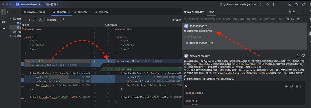Click the add-user collaboration icon
The width and height of the screenshot is (311, 108).
[x=290, y=4]
